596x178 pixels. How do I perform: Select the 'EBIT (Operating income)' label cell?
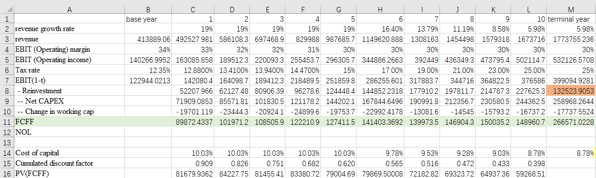pyautogui.click(x=69, y=60)
